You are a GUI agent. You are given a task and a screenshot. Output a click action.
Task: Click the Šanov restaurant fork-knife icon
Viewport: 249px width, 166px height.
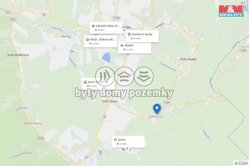tap(115, 140)
